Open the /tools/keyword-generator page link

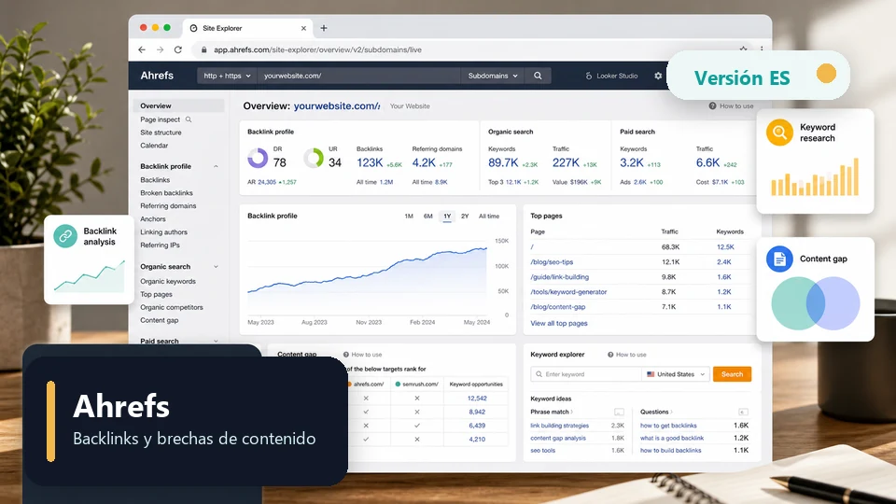coord(568,292)
